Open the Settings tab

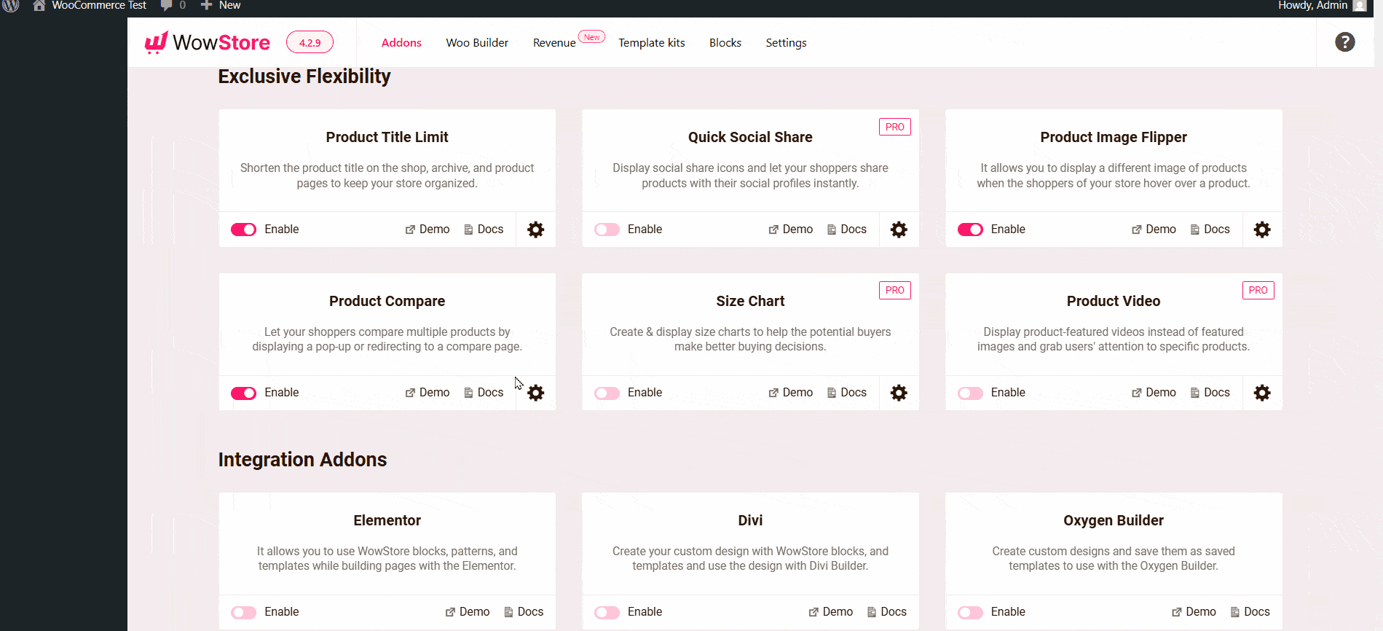click(x=786, y=42)
